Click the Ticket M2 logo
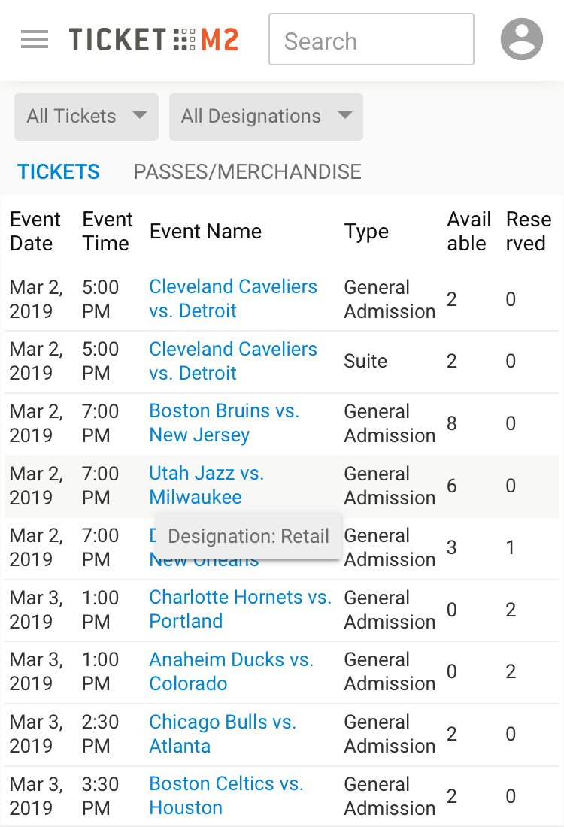Viewport: 564px width, 827px height. click(153, 40)
